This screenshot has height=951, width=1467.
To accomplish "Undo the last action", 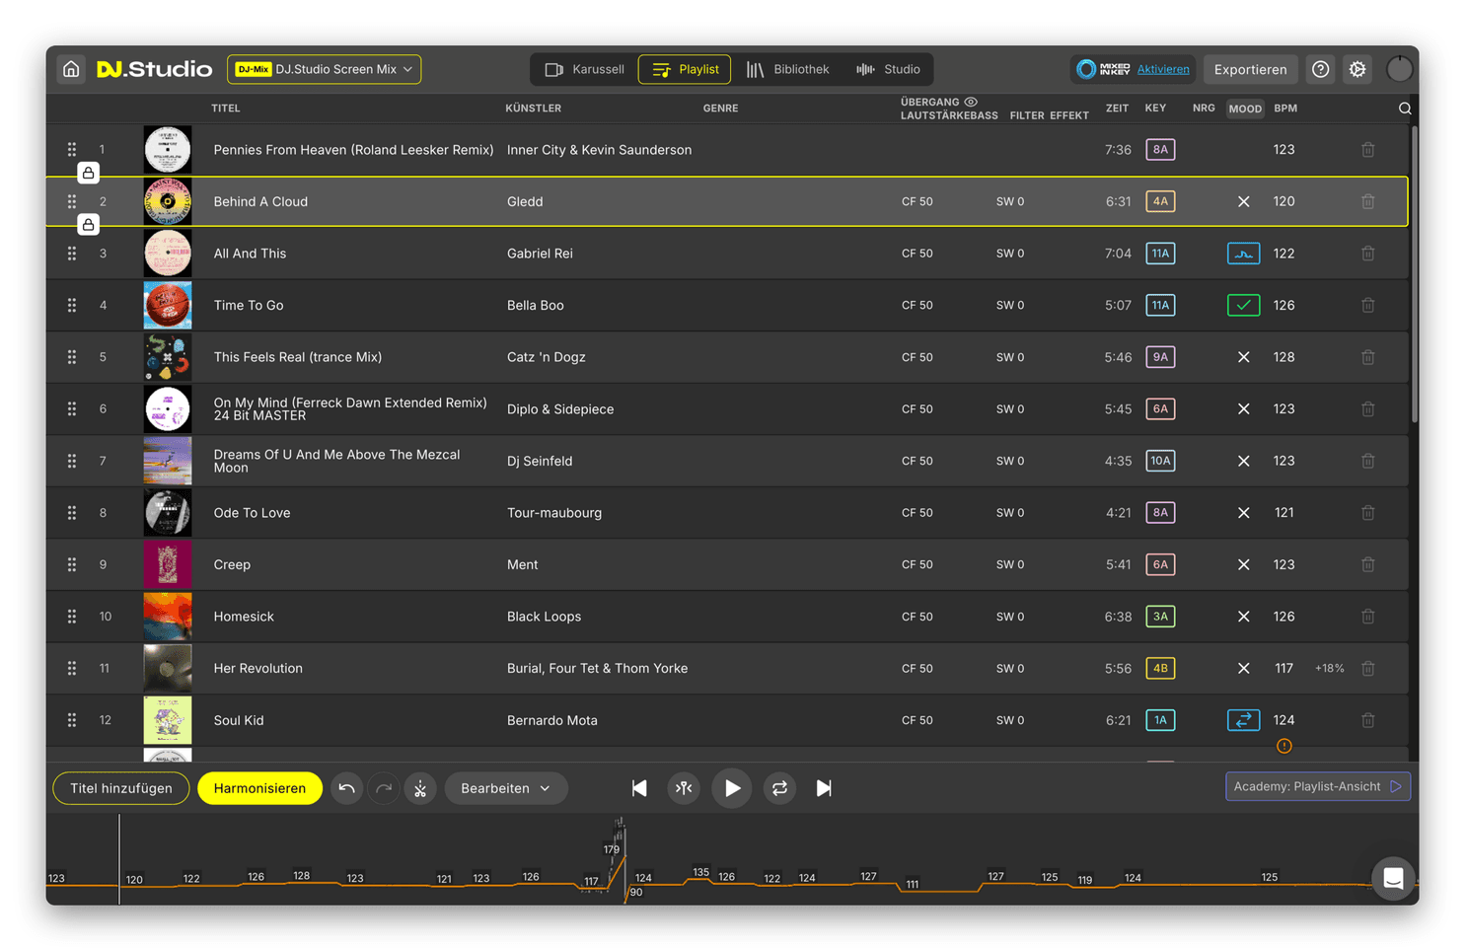I will click(346, 788).
